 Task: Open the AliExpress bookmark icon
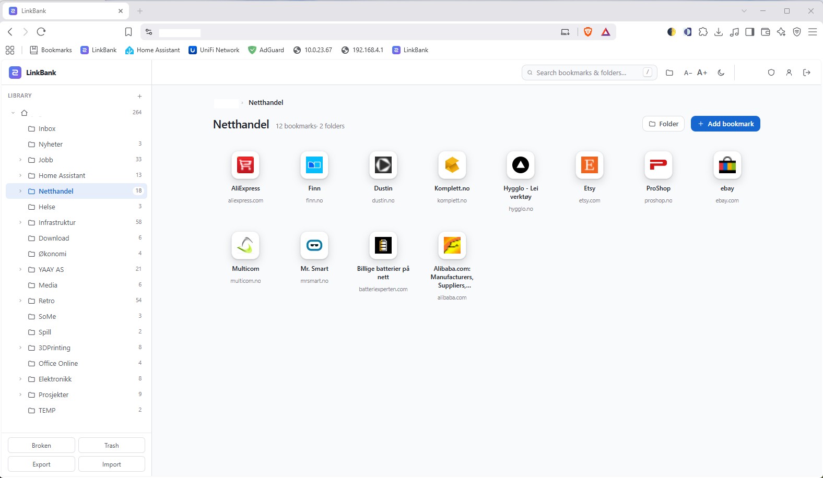(x=245, y=165)
